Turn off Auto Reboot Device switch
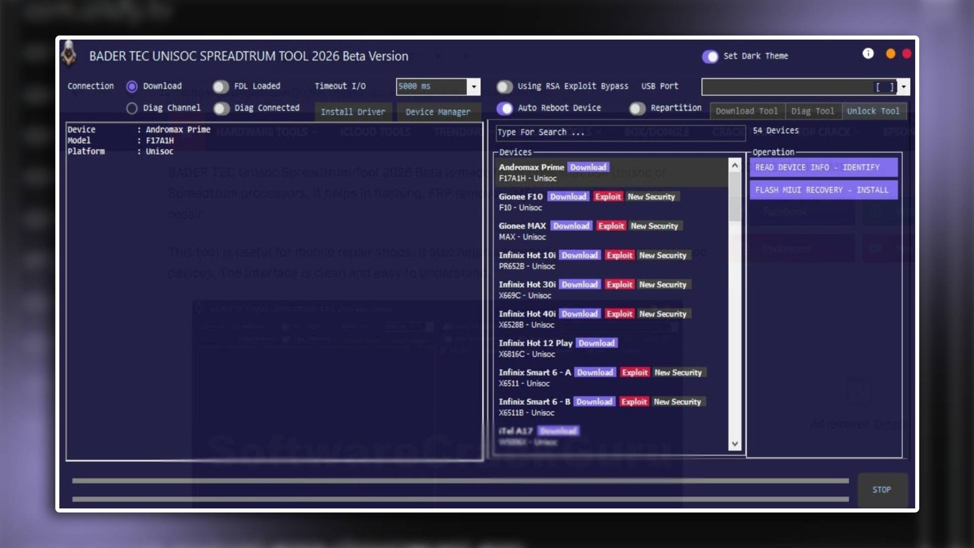The height and width of the screenshot is (548, 974). (504, 108)
